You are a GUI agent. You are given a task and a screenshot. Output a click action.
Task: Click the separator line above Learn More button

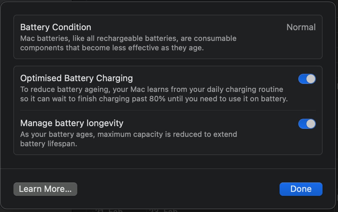[x=168, y=168]
